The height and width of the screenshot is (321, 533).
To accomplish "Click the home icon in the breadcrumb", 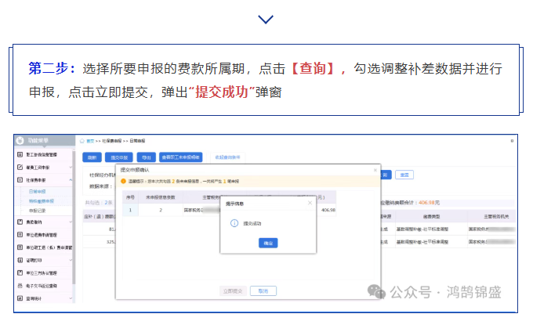I will click(x=82, y=141).
